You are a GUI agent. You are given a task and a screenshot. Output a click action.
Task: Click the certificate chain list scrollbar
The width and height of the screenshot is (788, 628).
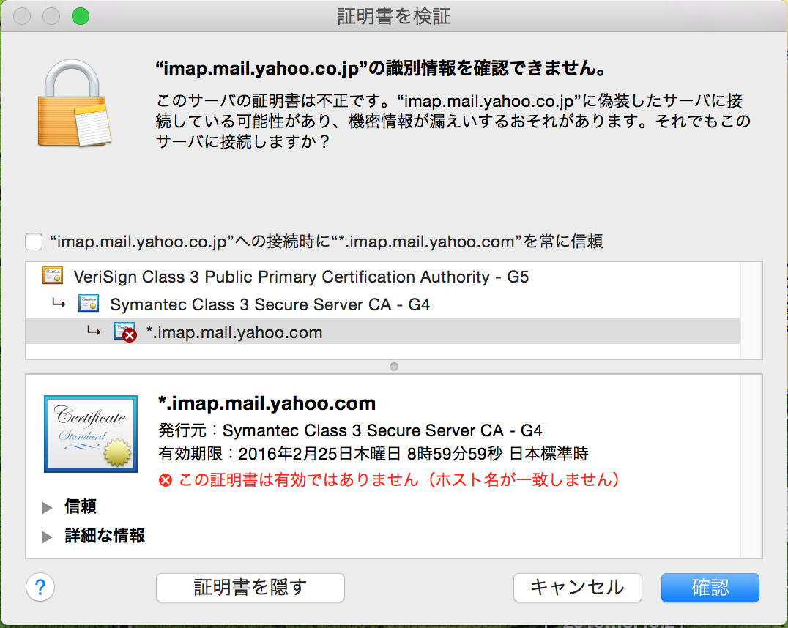coord(751,310)
